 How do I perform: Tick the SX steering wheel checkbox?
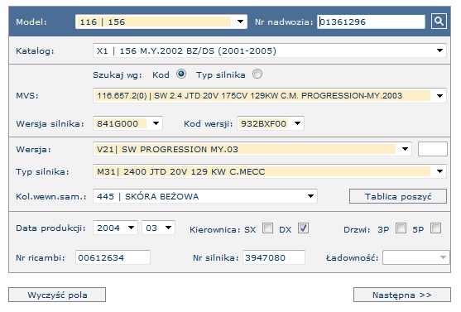coord(267,228)
